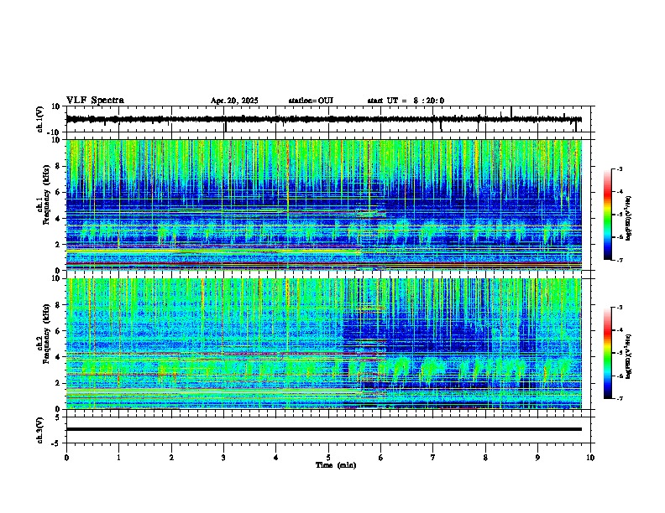The height and width of the screenshot is (513, 665).
Task: Click the "station=OUI" header label
Action: 311,101
